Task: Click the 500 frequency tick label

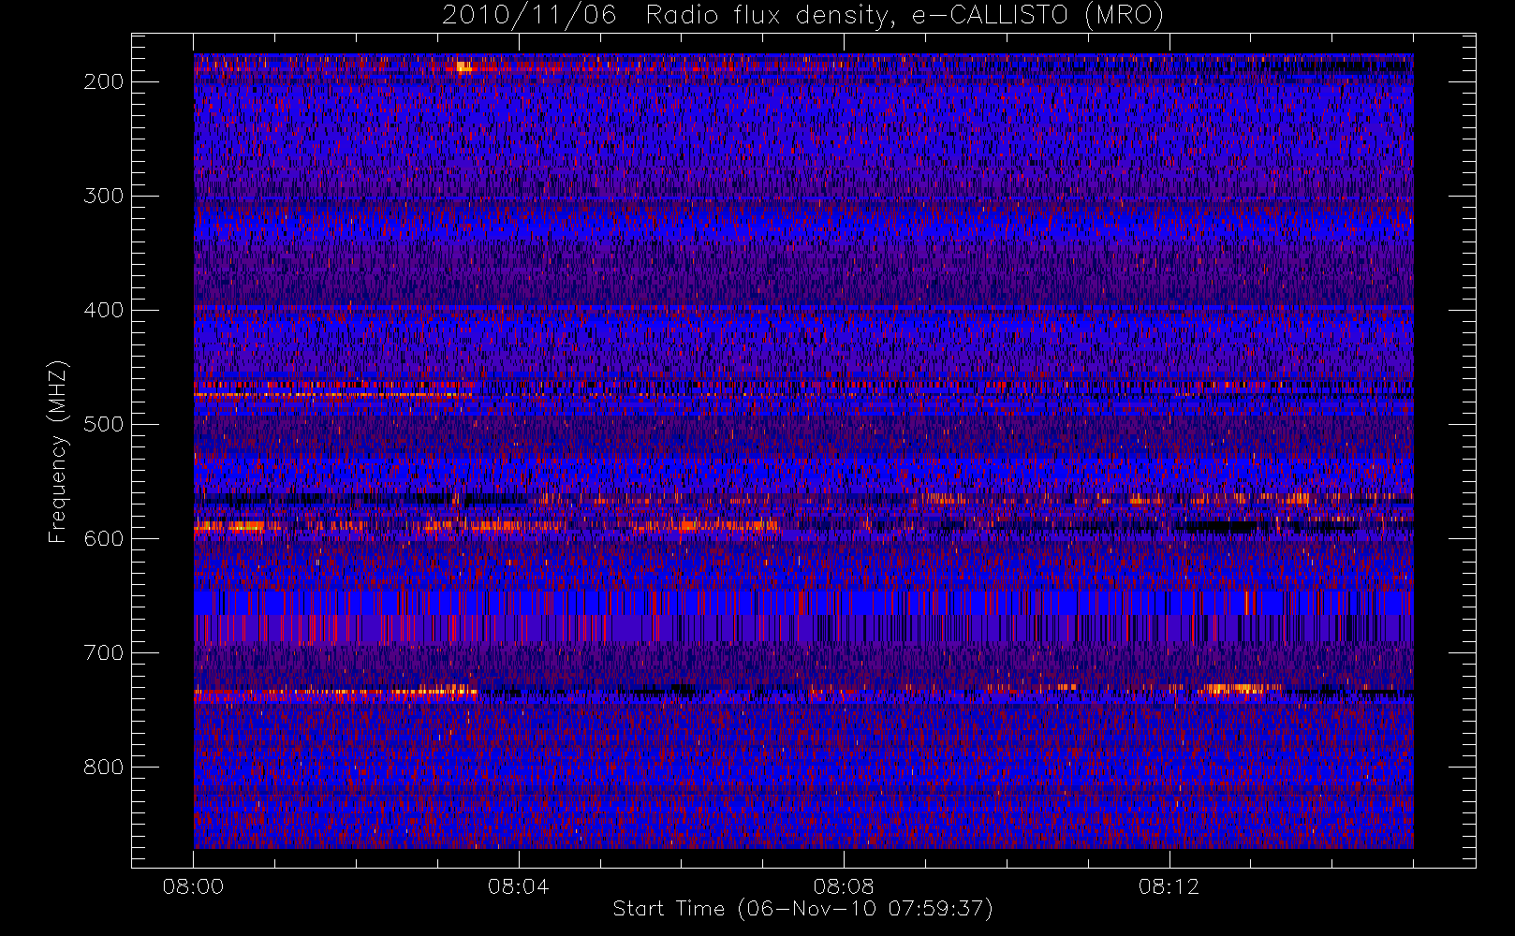Action: coord(104,424)
